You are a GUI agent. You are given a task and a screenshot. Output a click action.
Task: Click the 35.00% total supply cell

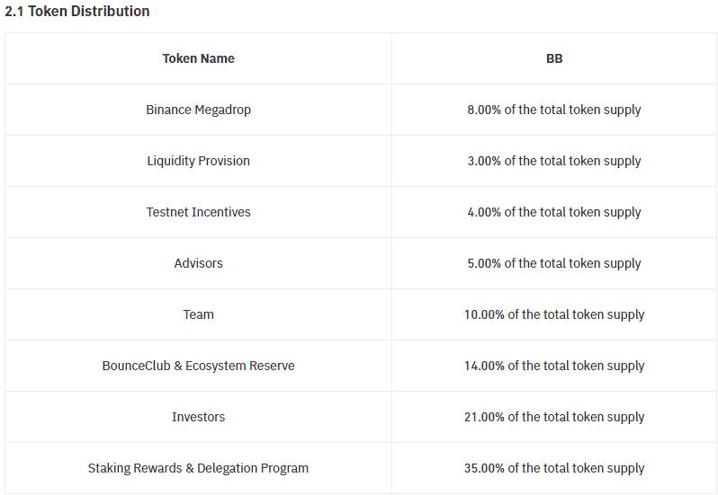(554, 468)
